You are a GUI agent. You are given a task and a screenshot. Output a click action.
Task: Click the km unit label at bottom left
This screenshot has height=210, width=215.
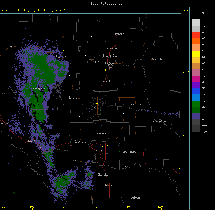(x=4, y=207)
